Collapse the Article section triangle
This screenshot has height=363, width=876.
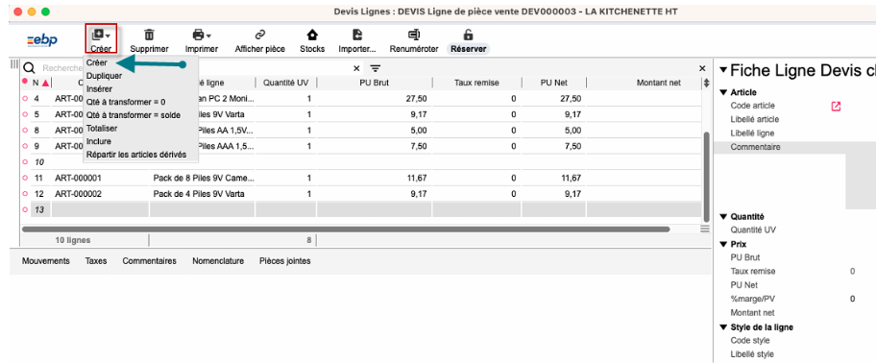pos(723,93)
